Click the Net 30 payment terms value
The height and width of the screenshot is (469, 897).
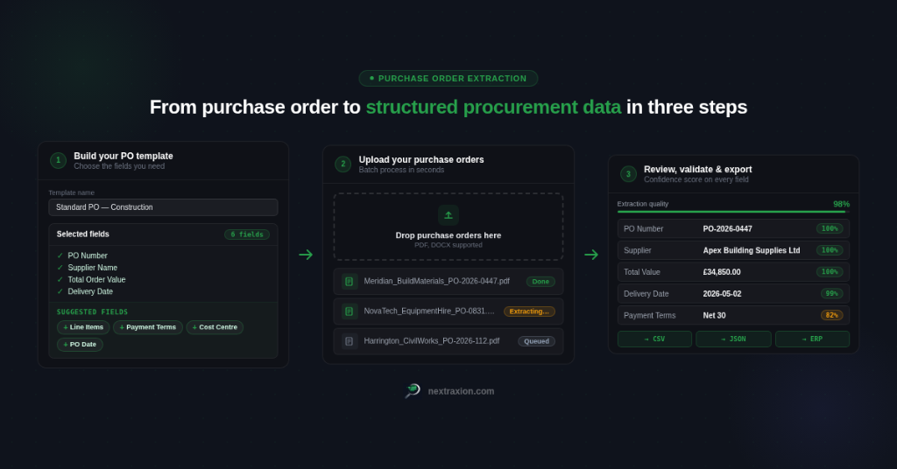pos(715,315)
